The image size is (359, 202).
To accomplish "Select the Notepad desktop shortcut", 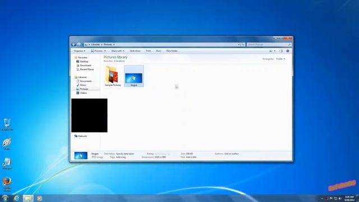I will click(7, 163).
